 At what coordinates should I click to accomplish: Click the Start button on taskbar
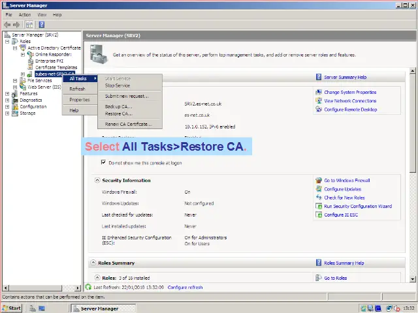11,308
